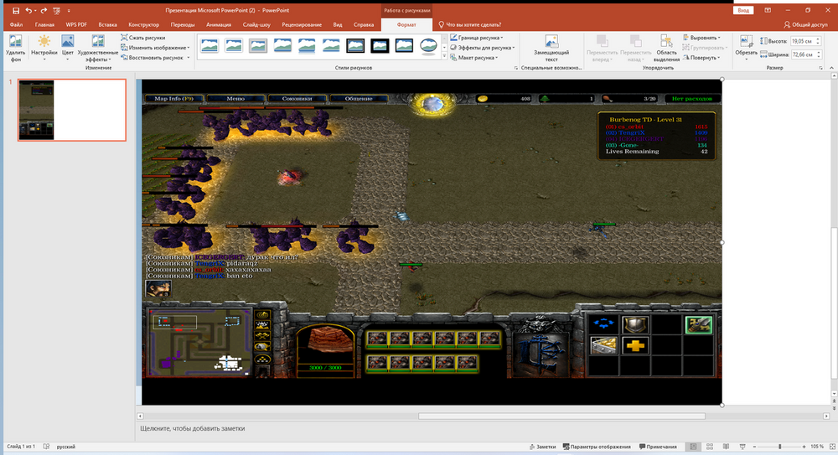This screenshot has height=455, width=838.
Task: Expand Изменить изображение dropdown
Action: point(155,48)
